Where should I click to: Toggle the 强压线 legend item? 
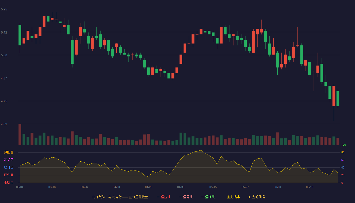(x=164, y=197)
